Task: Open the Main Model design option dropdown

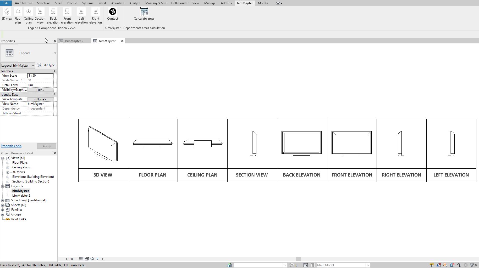Action: click(x=343, y=265)
